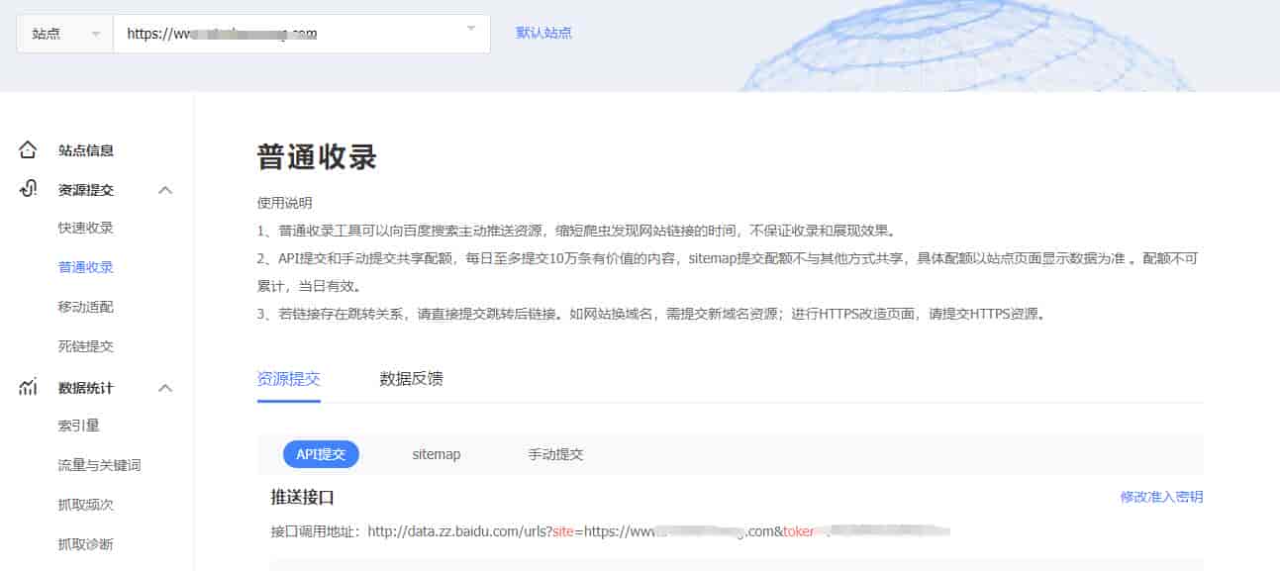Viewport: 1280px width, 571px height.
Task: Click the 数据统计 bar chart icon
Action: point(28,387)
